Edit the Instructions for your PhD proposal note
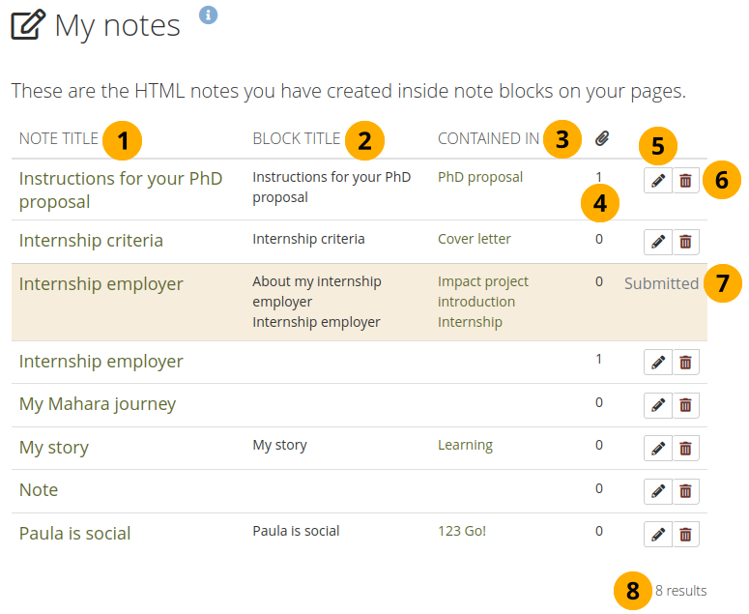 pos(658,181)
